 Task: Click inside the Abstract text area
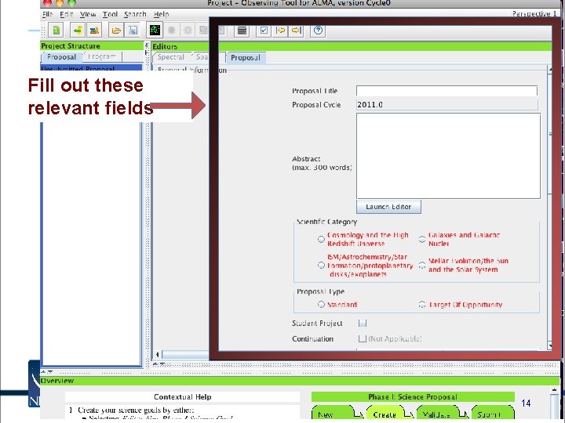click(x=448, y=156)
